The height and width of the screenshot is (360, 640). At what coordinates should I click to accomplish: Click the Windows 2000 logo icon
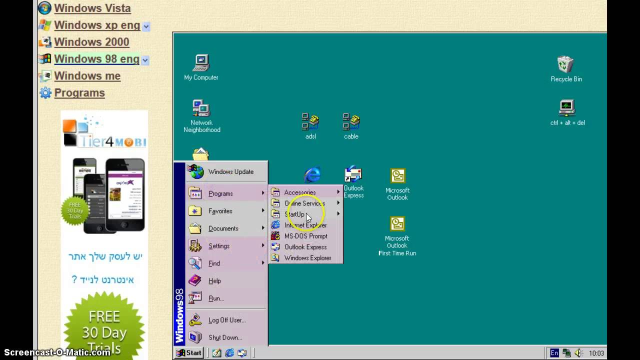pyautogui.click(x=45, y=42)
